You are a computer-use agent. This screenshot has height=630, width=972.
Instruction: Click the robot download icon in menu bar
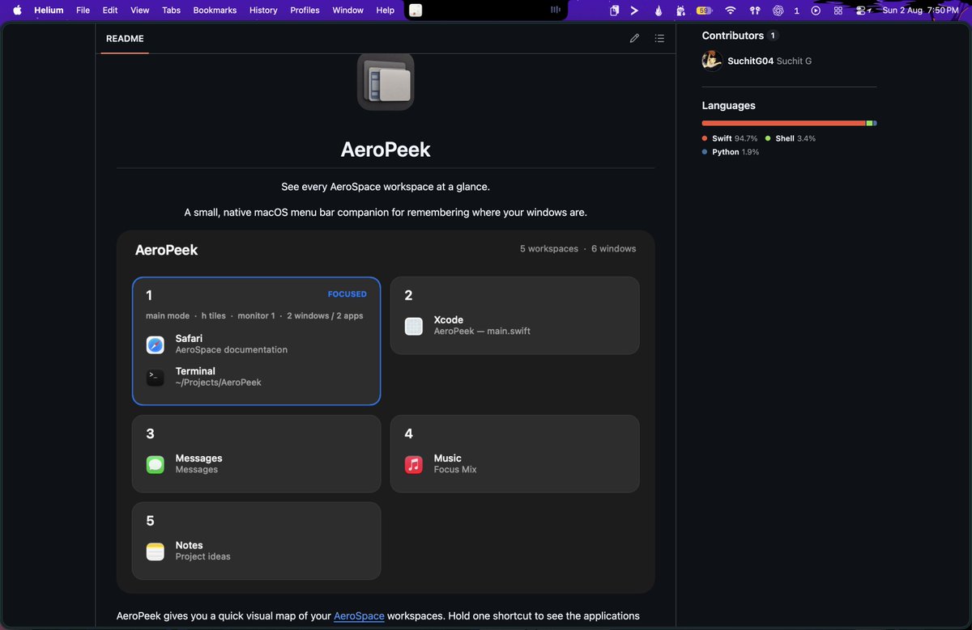point(680,11)
